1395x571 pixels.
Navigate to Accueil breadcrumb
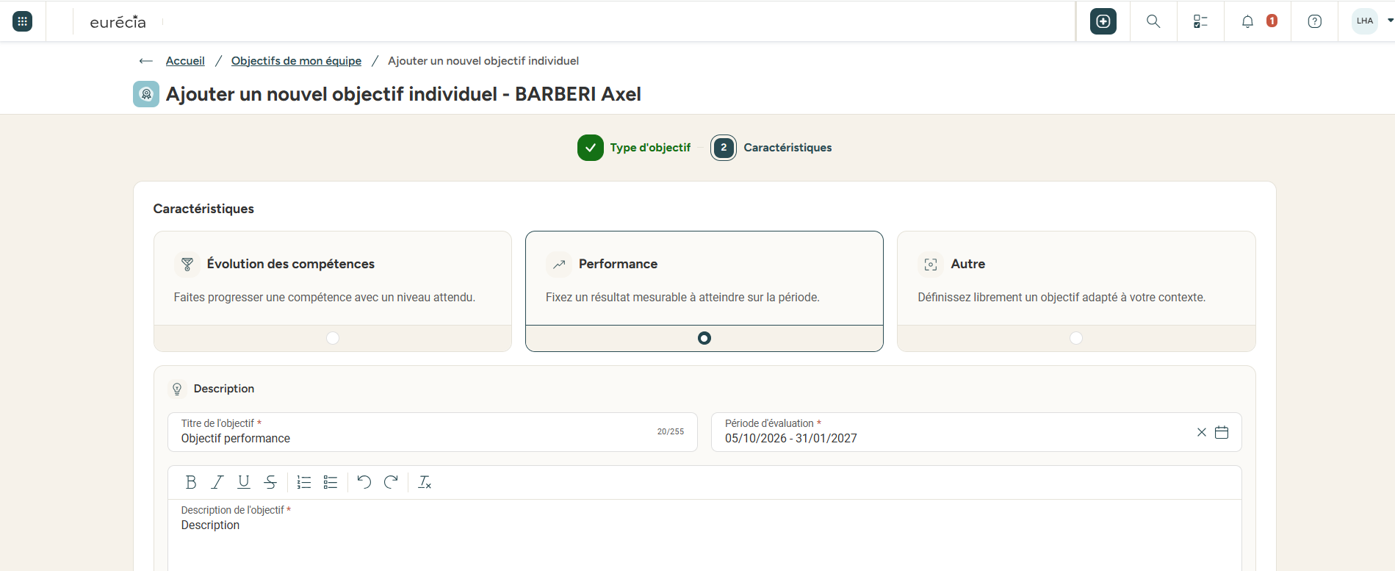click(185, 61)
